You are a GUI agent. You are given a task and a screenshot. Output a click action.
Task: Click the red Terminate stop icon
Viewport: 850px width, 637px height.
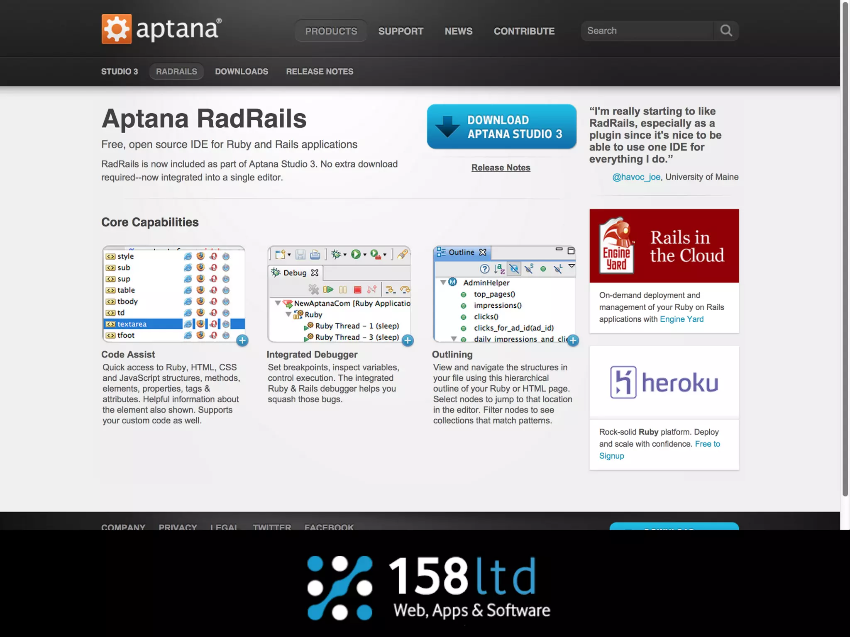tap(357, 289)
